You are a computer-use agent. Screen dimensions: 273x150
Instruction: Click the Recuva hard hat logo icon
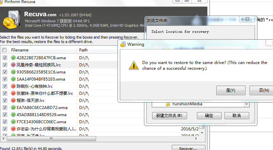(11, 20)
